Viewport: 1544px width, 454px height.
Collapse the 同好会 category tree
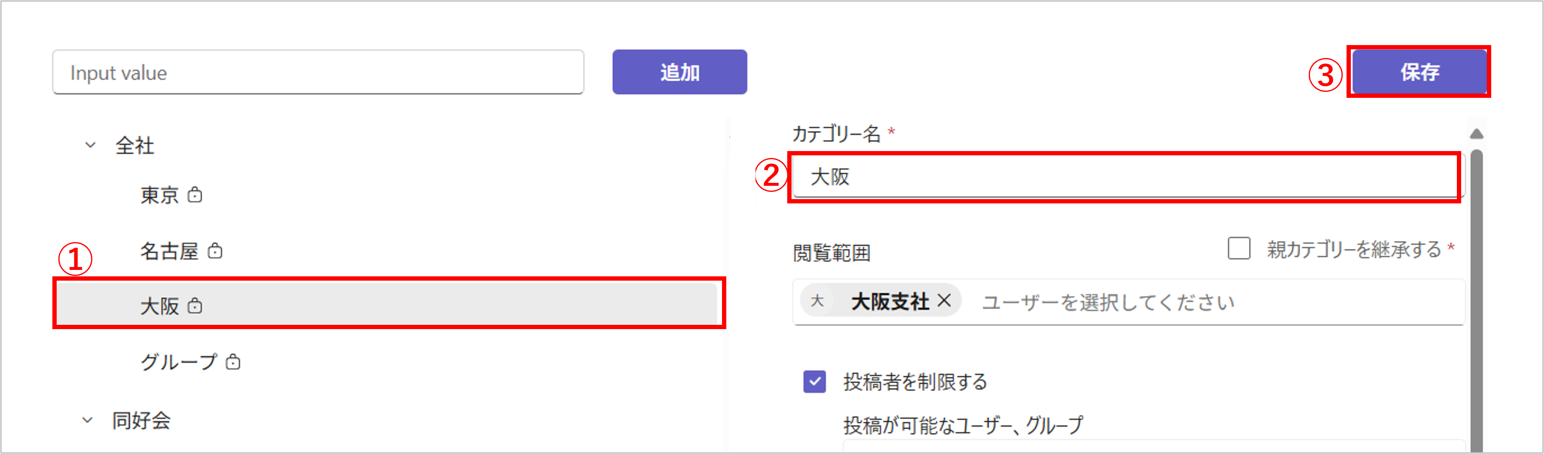(x=88, y=421)
